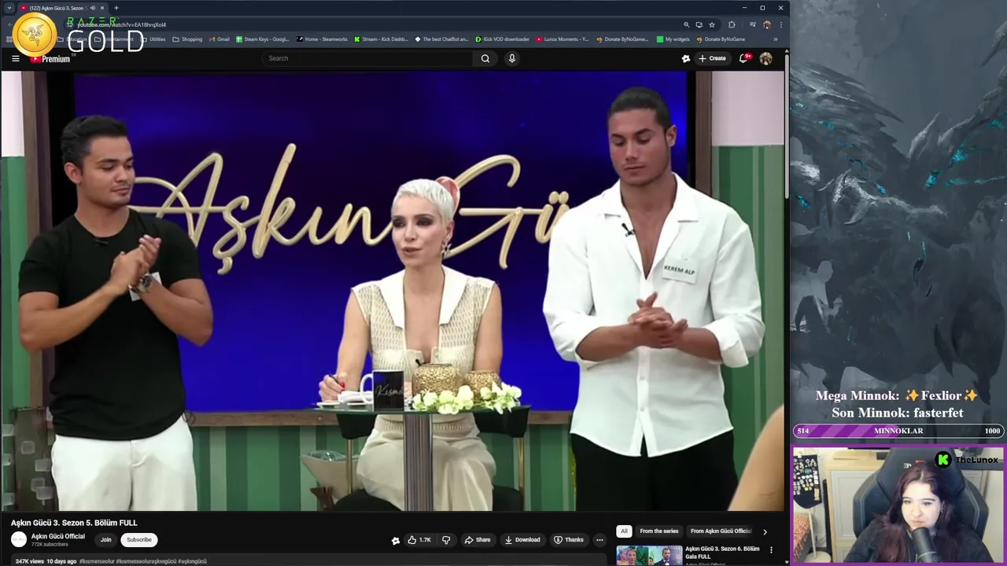Click the YouTube search field

coord(368,58)
